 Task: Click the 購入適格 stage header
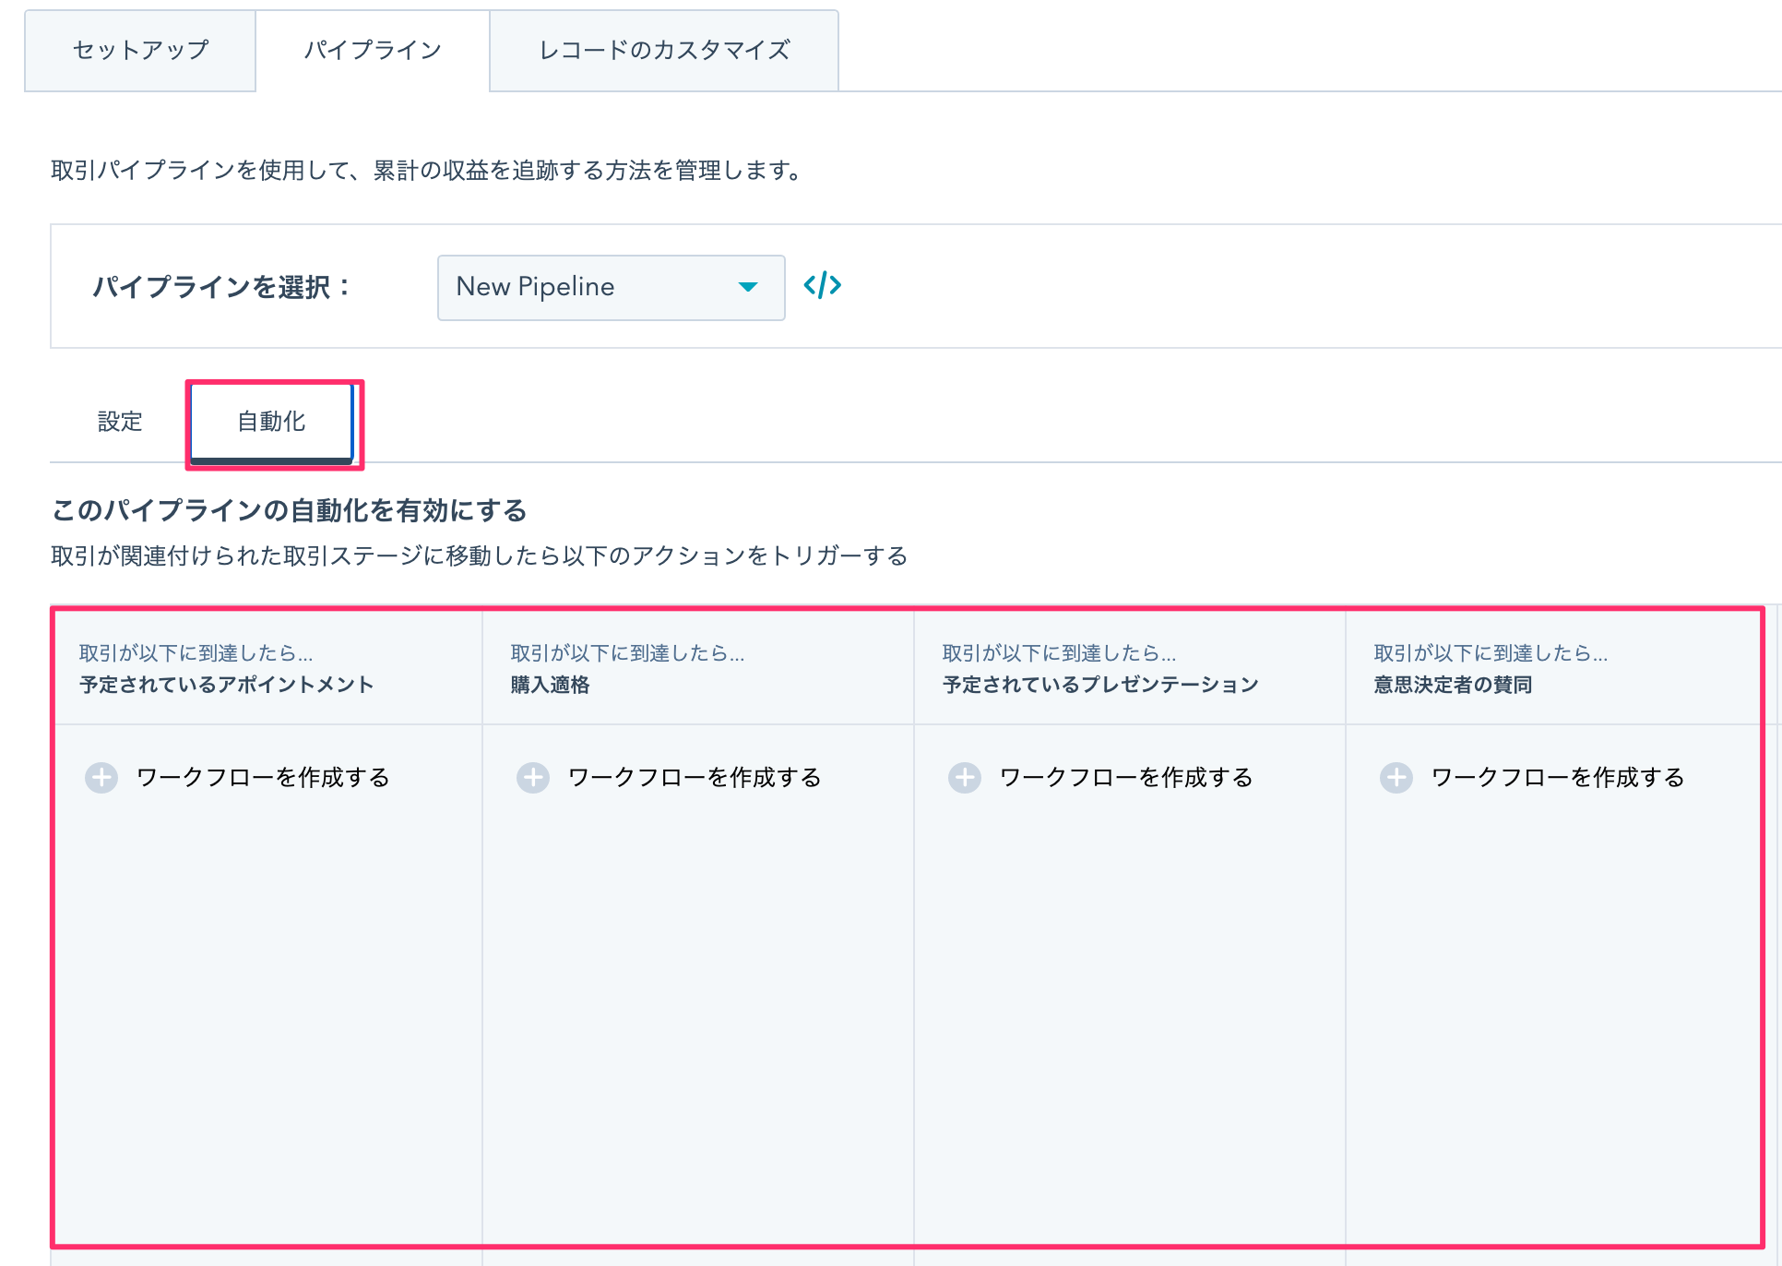[550, 685]
